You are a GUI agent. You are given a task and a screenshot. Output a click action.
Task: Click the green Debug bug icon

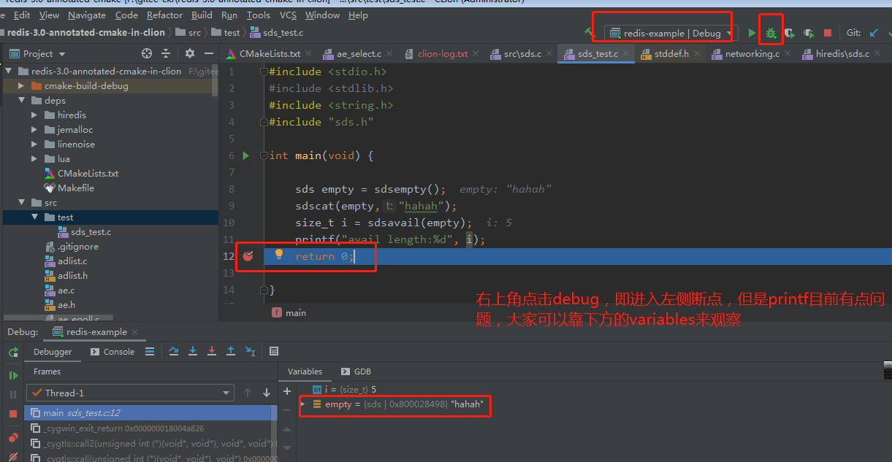tap(771, 33)
